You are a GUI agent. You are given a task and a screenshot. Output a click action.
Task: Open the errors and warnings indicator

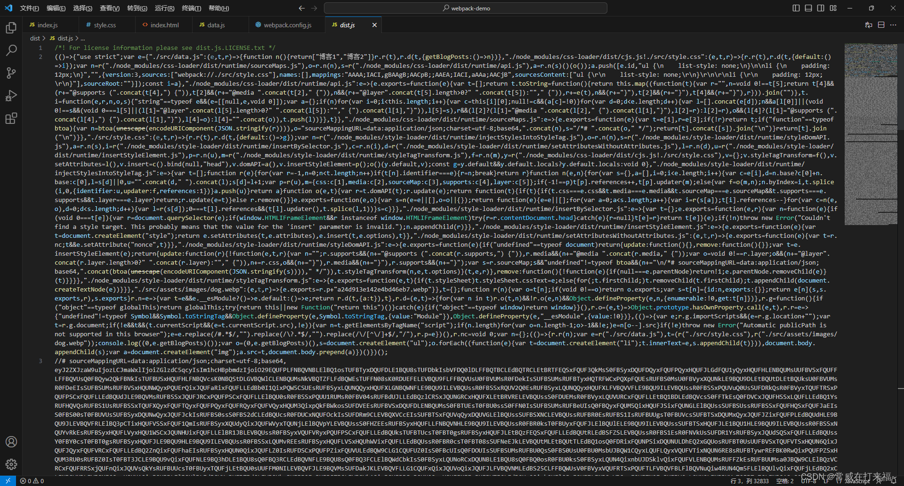point(32,481)
